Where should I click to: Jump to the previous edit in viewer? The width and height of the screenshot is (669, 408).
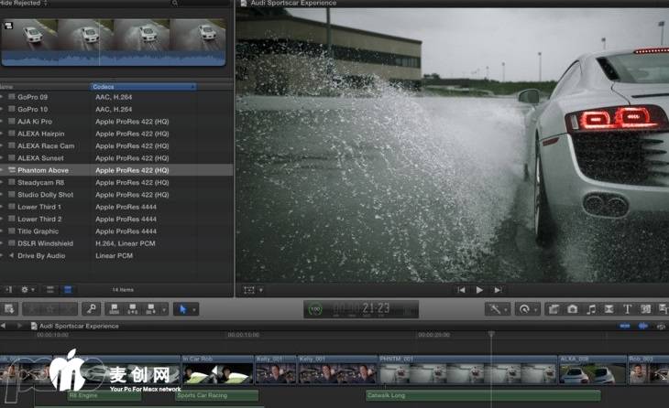pos(461,290)
